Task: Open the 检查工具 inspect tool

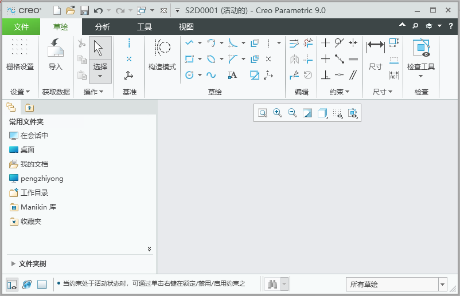Action: pyautogui.click(x=420, y=58)
